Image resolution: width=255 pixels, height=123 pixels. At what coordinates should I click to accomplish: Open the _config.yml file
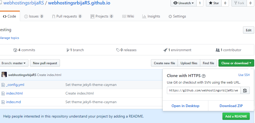pos(15,85)
